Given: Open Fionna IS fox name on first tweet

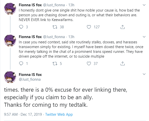Looking at the screenshot, I should pyautogui.click(x=30, y=5).
